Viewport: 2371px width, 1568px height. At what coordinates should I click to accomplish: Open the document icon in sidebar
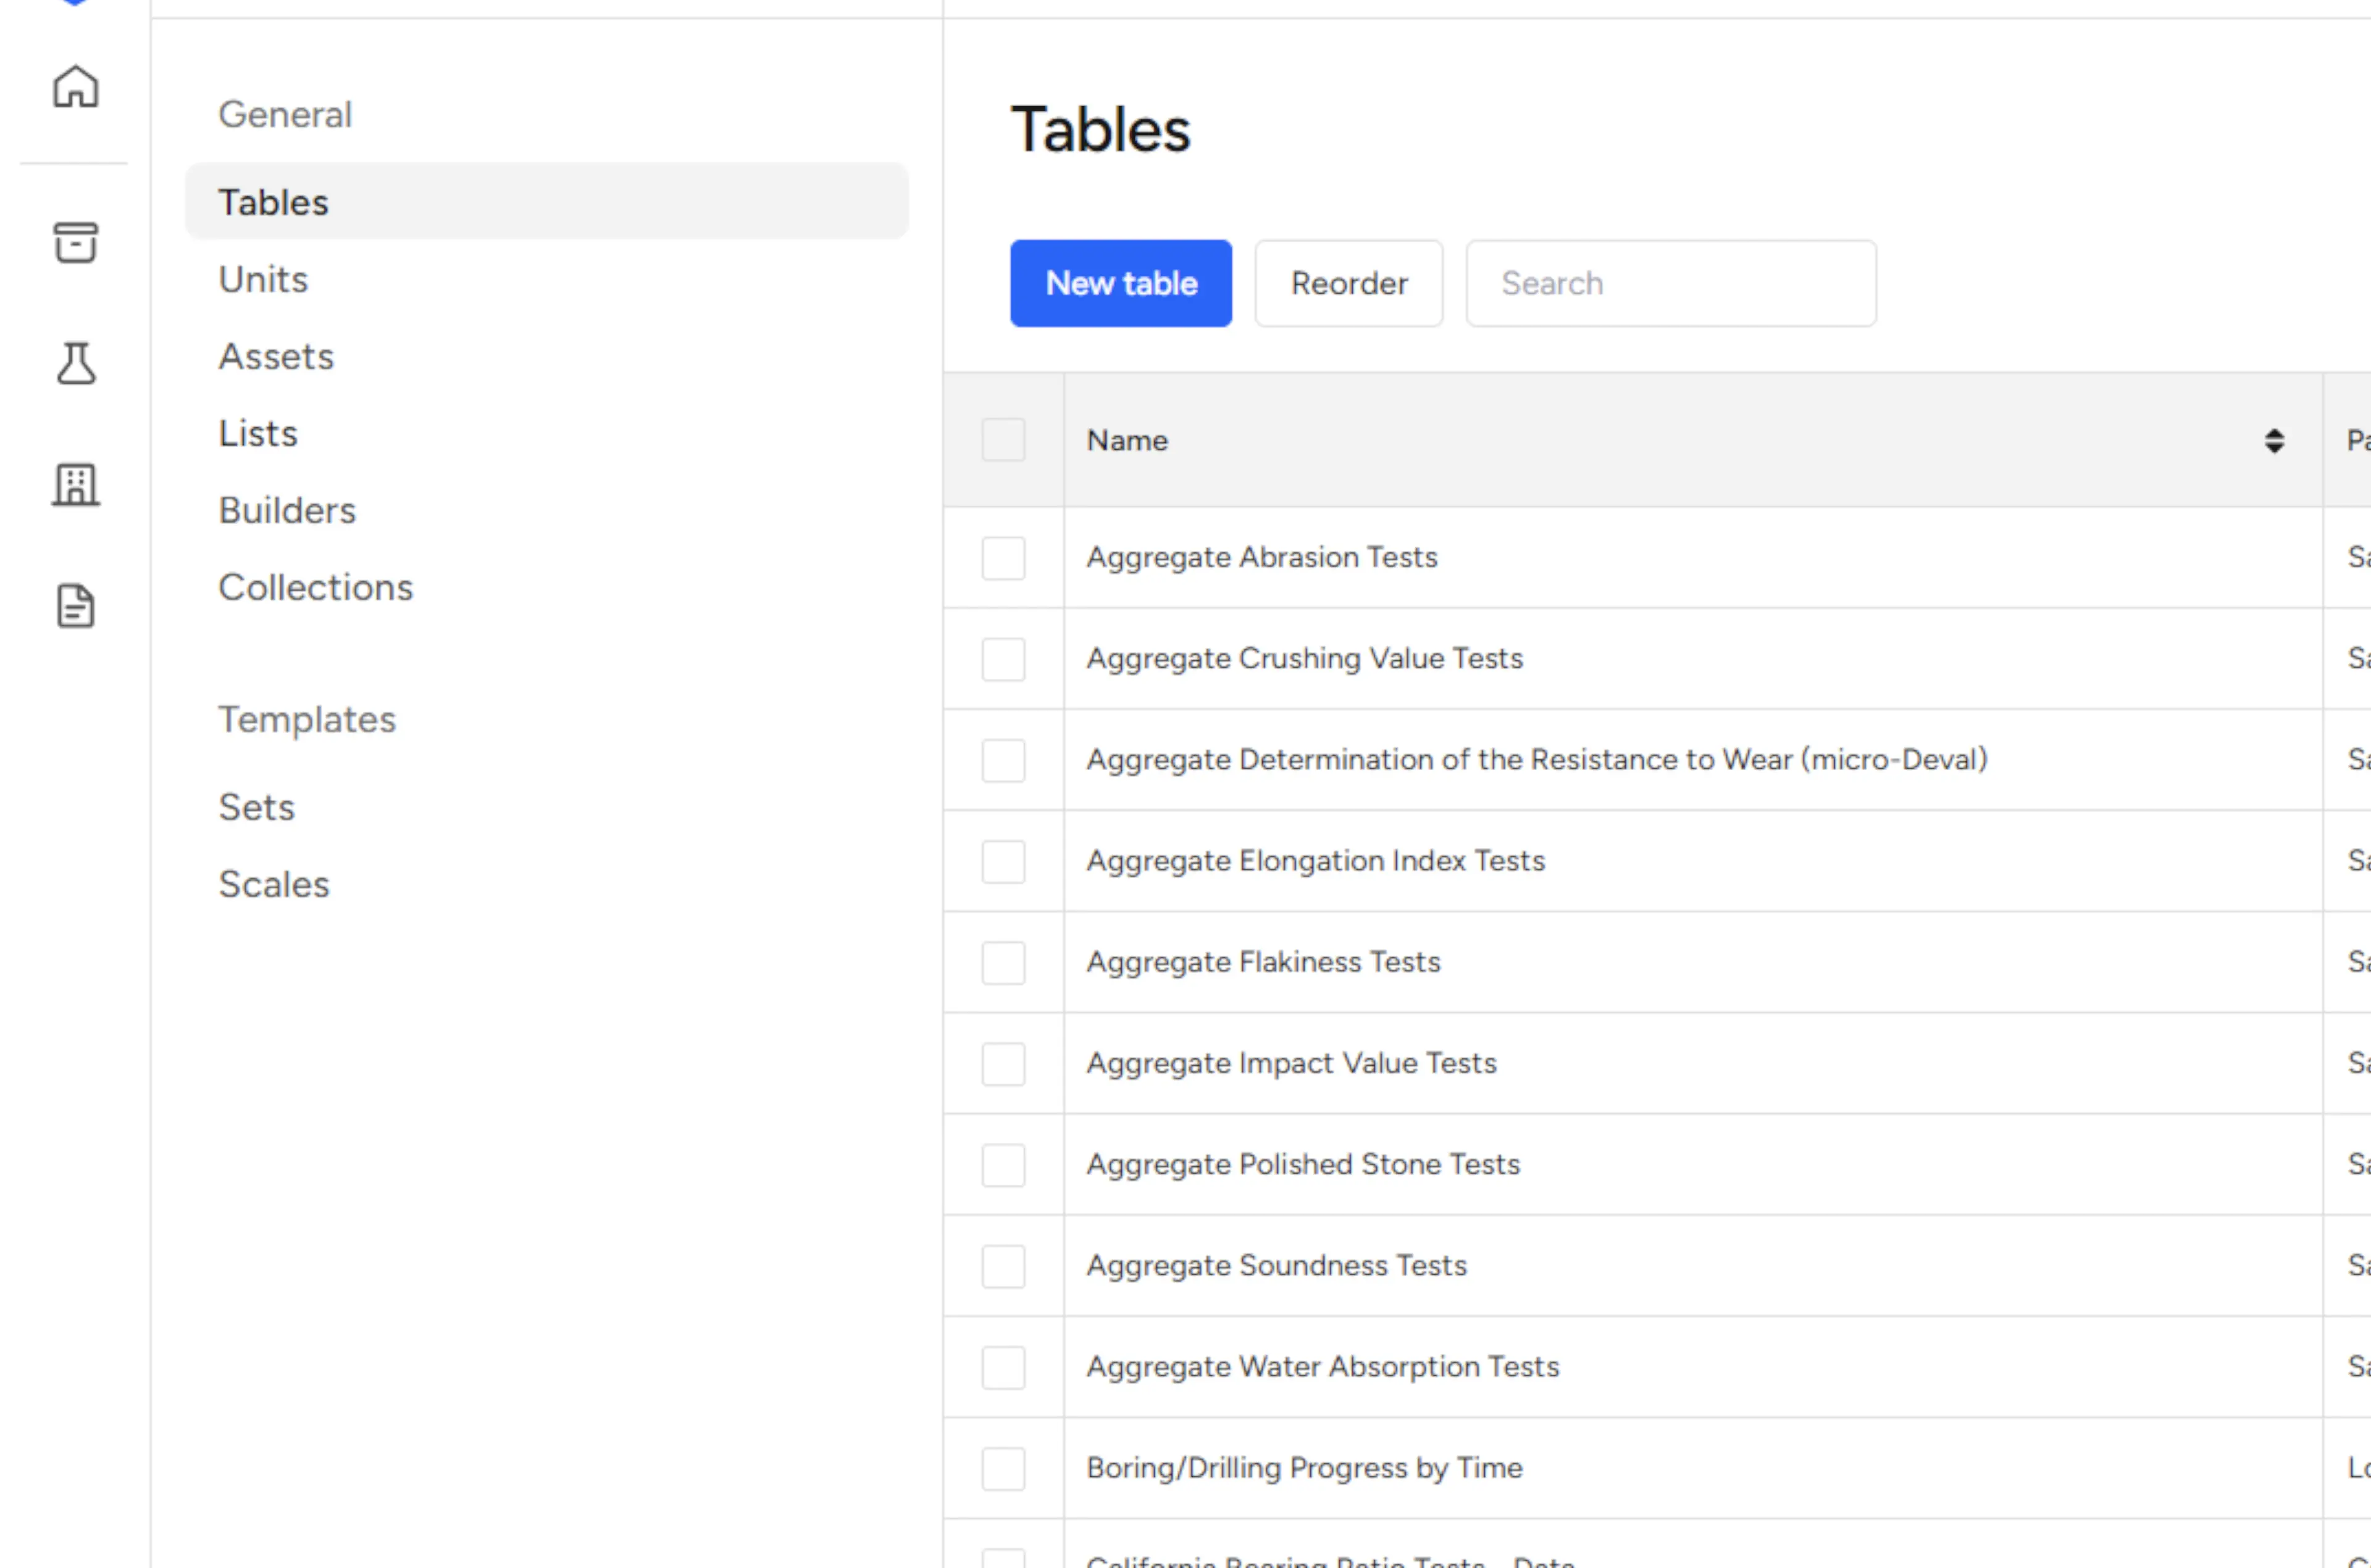(x=75, y=606)
